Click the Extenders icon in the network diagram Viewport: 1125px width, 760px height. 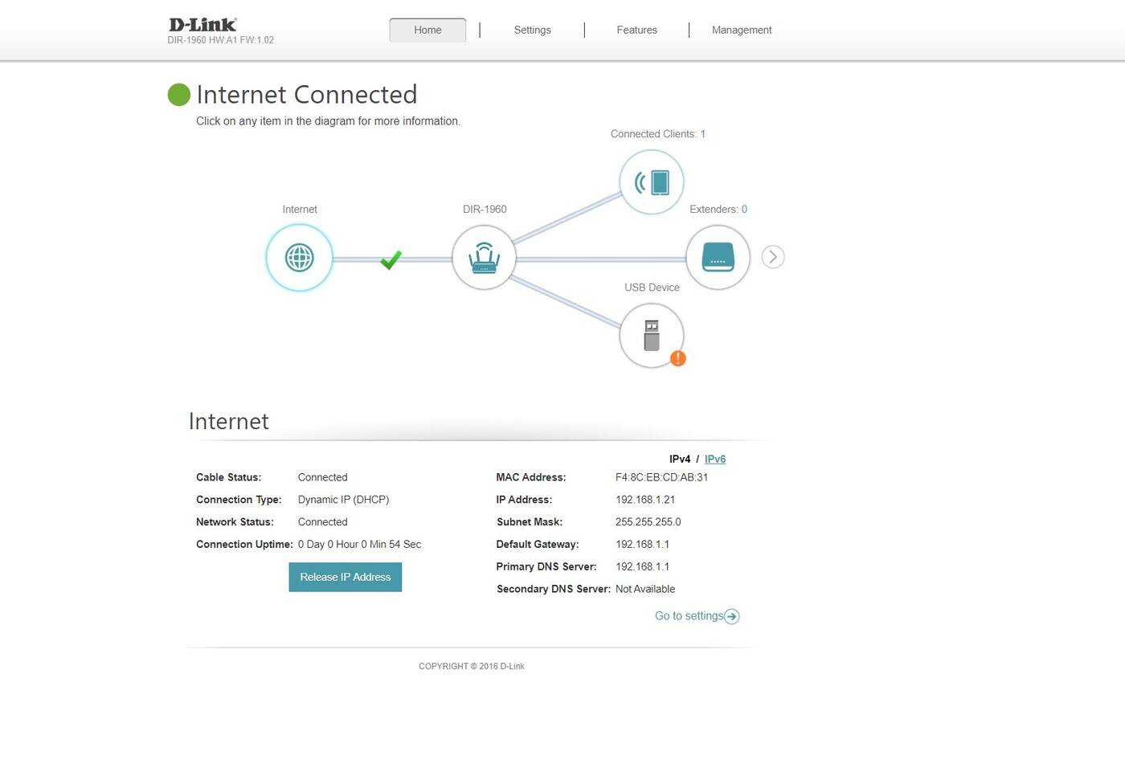tap(716, 257)
